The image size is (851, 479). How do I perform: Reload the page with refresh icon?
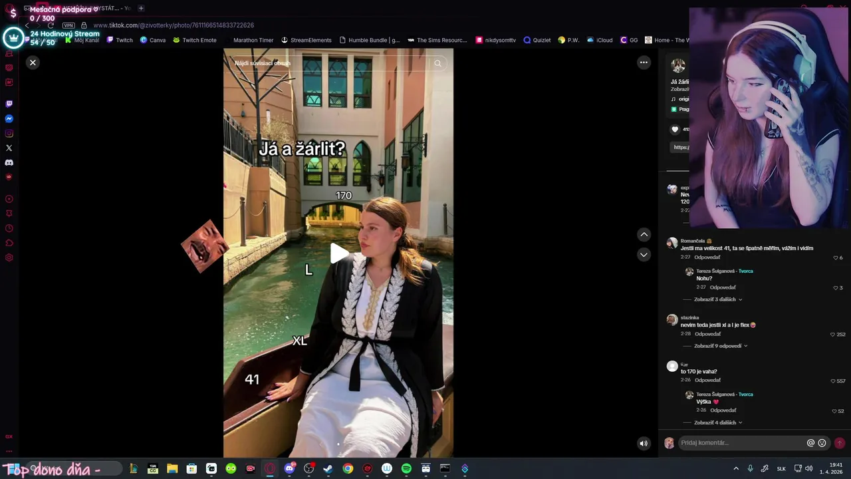point(51,25)
